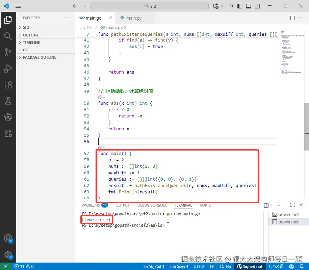This screenshot has width=309, height=270.
Task: Toggle primary side bar visibility
Action: tap(240, 6)
